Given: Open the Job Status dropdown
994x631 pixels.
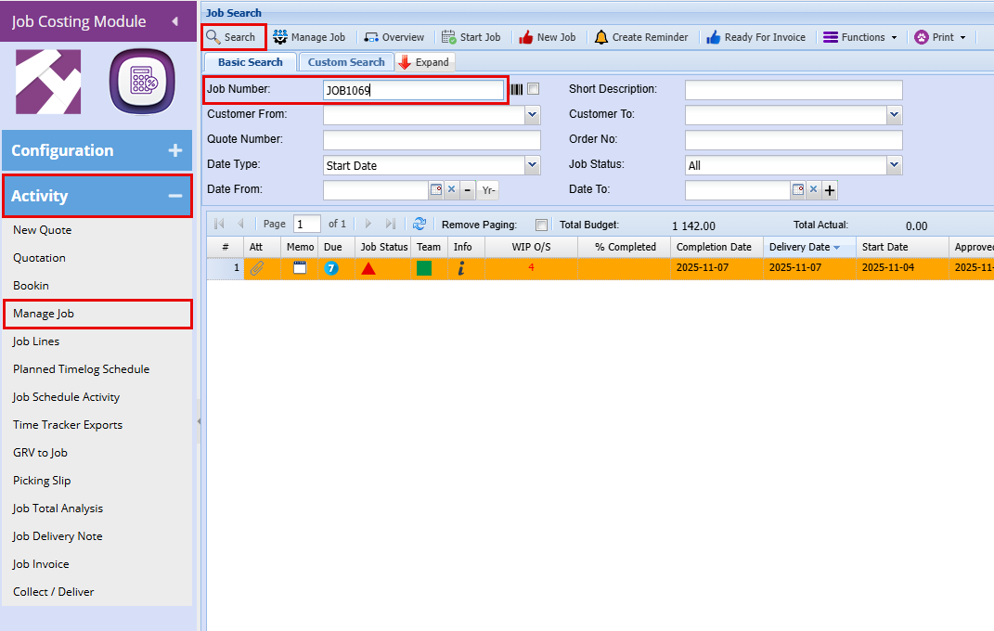Looking at the screenshot, I should [894, 165].
